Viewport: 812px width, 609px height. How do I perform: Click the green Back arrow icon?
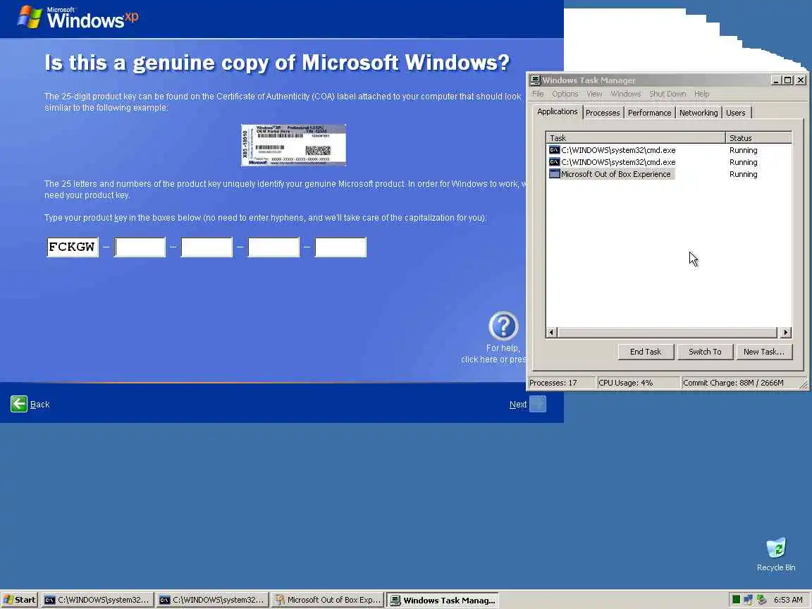pyautogui.click(x=19, y=404)
